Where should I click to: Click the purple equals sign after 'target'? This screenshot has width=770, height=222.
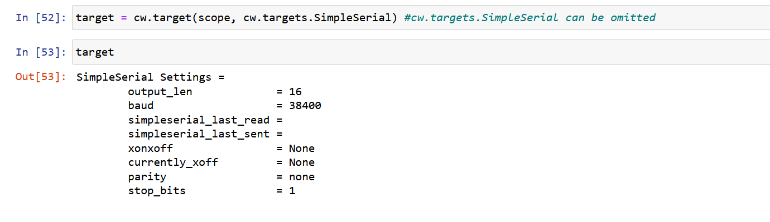pos(124,17)
